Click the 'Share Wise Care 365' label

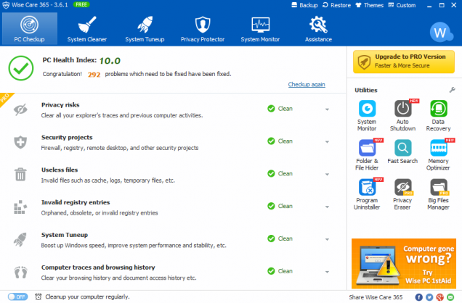click(376, 297)
